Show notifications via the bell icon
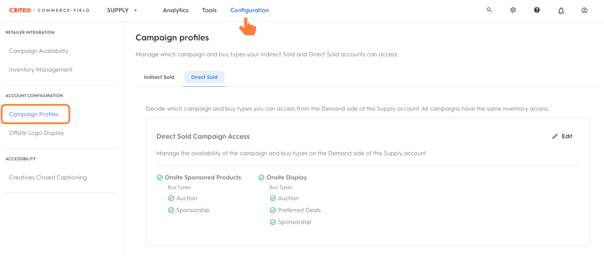The height and width of the screenshot is (256, 604). 561,10
